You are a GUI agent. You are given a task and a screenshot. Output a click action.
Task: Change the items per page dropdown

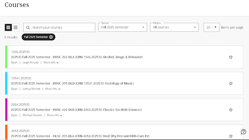point(212,27)
